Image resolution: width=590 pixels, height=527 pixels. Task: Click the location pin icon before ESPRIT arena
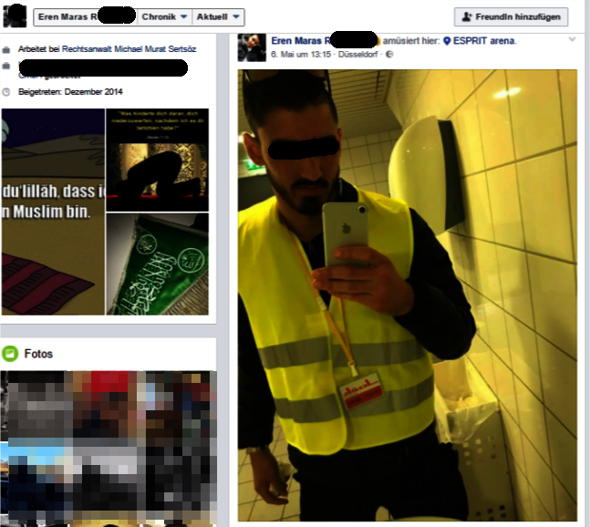[x=447, y=41]
